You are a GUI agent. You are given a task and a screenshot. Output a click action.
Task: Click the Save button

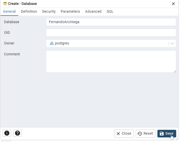[167, 134]
